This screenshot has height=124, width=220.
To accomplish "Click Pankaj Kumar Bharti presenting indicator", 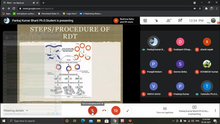I will (194, 111).
